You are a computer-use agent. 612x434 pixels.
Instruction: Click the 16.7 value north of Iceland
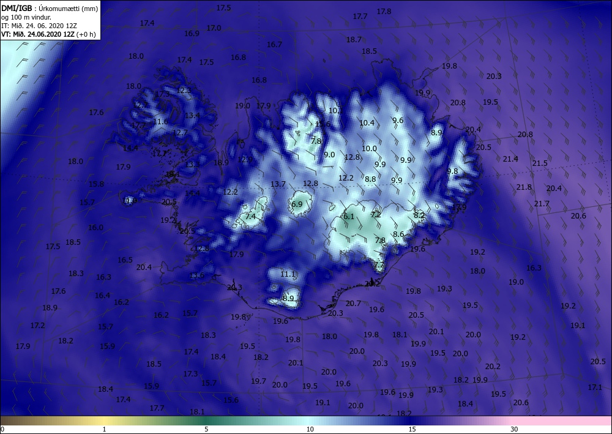pos(274,45)
